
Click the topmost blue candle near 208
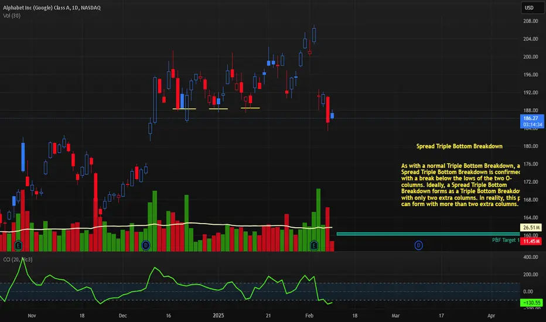(314, 35)
